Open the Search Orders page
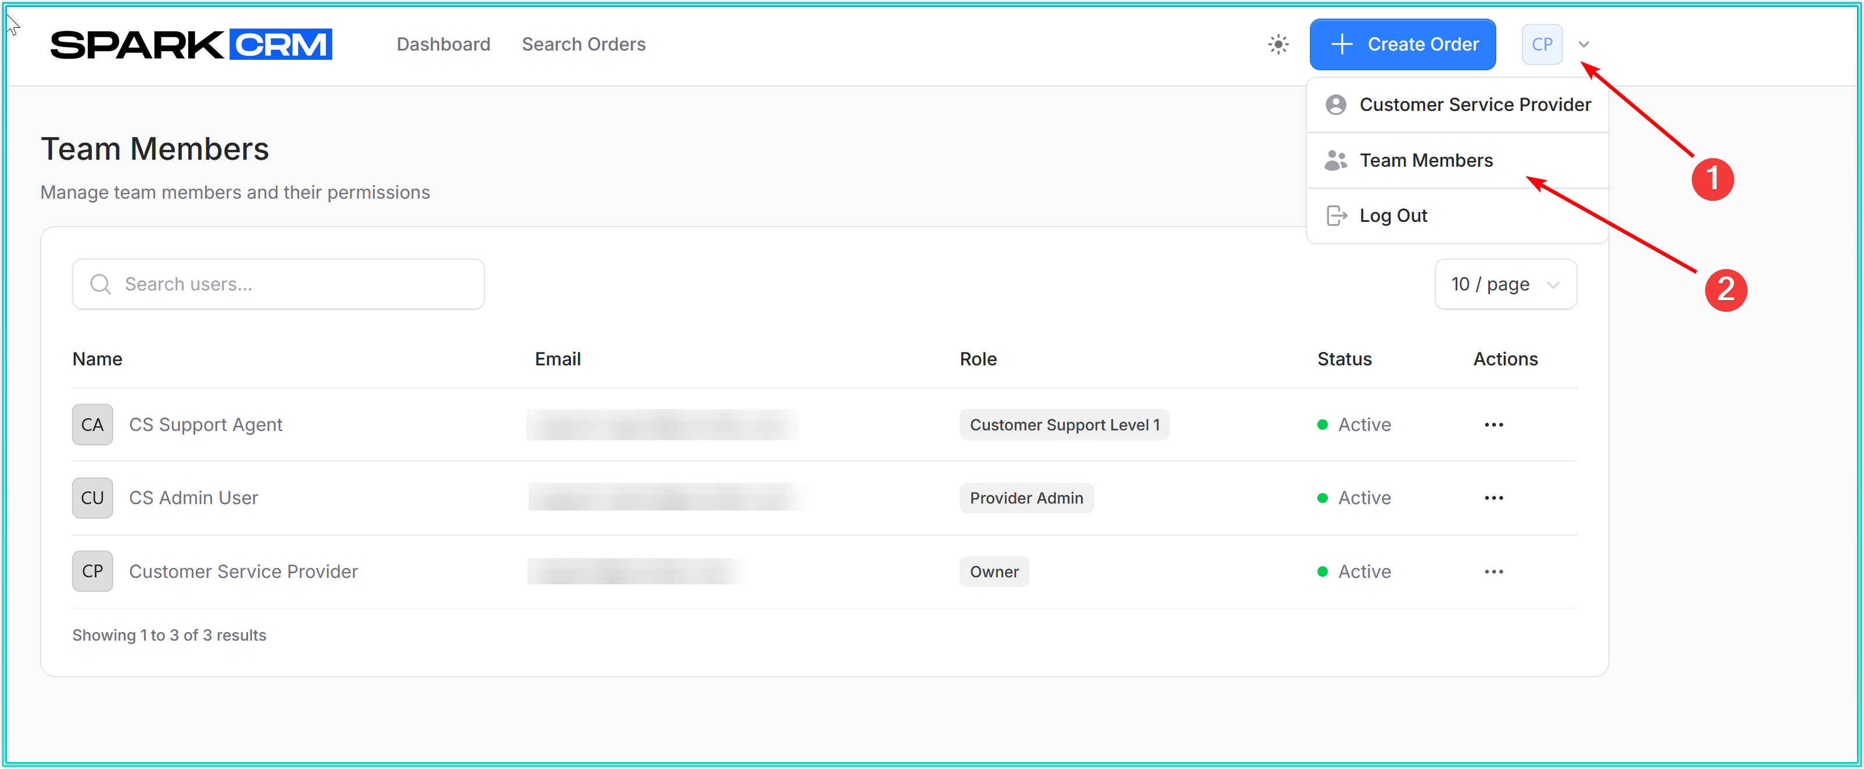The height and width of the screenshot is (769, 1864). [x=583, y=44]
